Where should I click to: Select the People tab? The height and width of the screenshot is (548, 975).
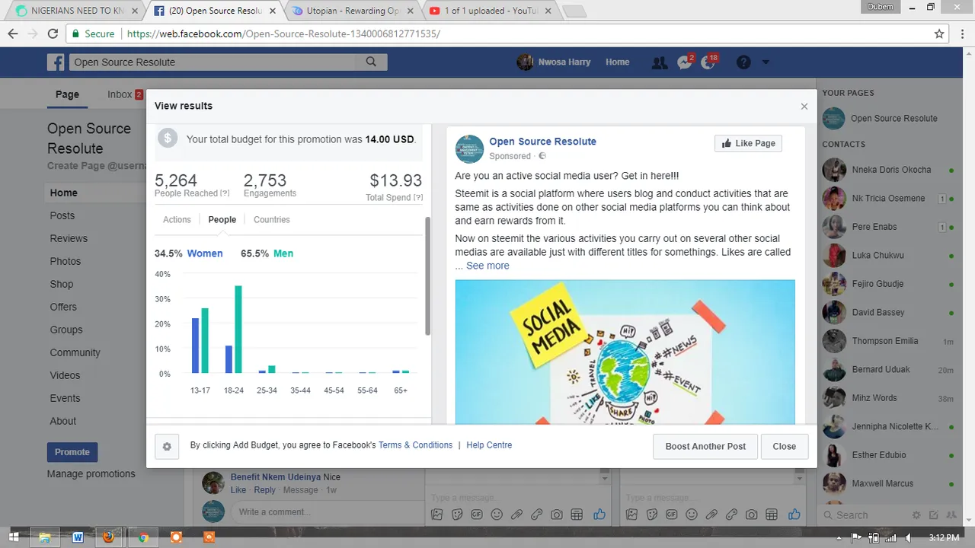coord(222,220)
